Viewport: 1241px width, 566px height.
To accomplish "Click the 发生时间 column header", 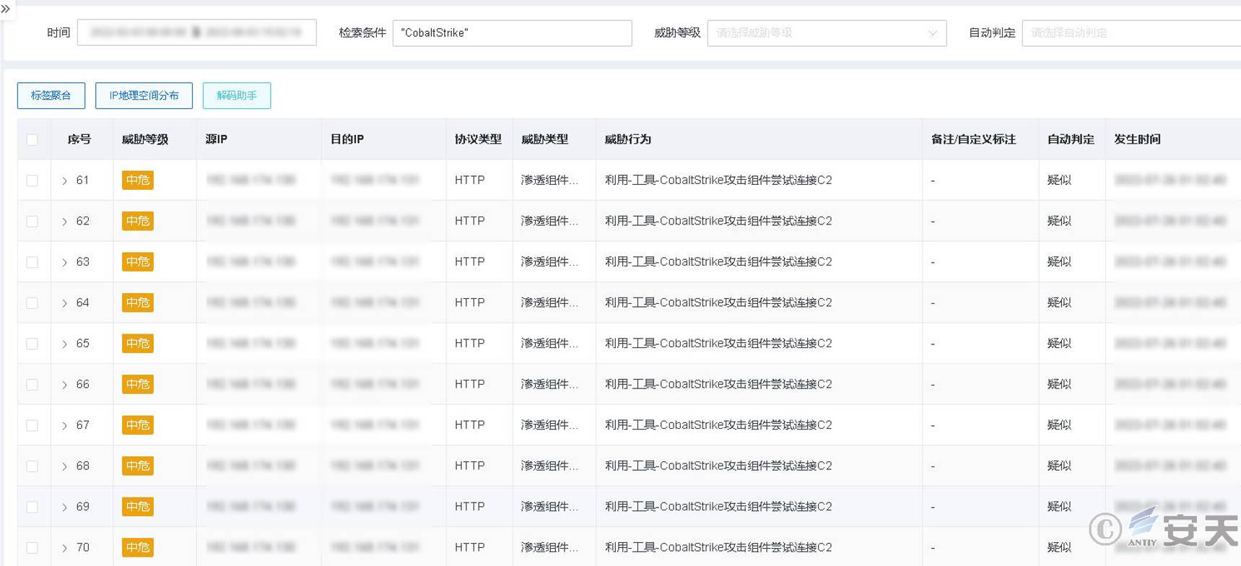I will pos(1137,139).
